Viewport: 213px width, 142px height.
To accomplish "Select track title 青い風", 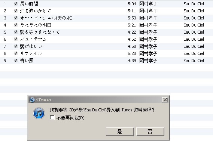I will (27, 61).
